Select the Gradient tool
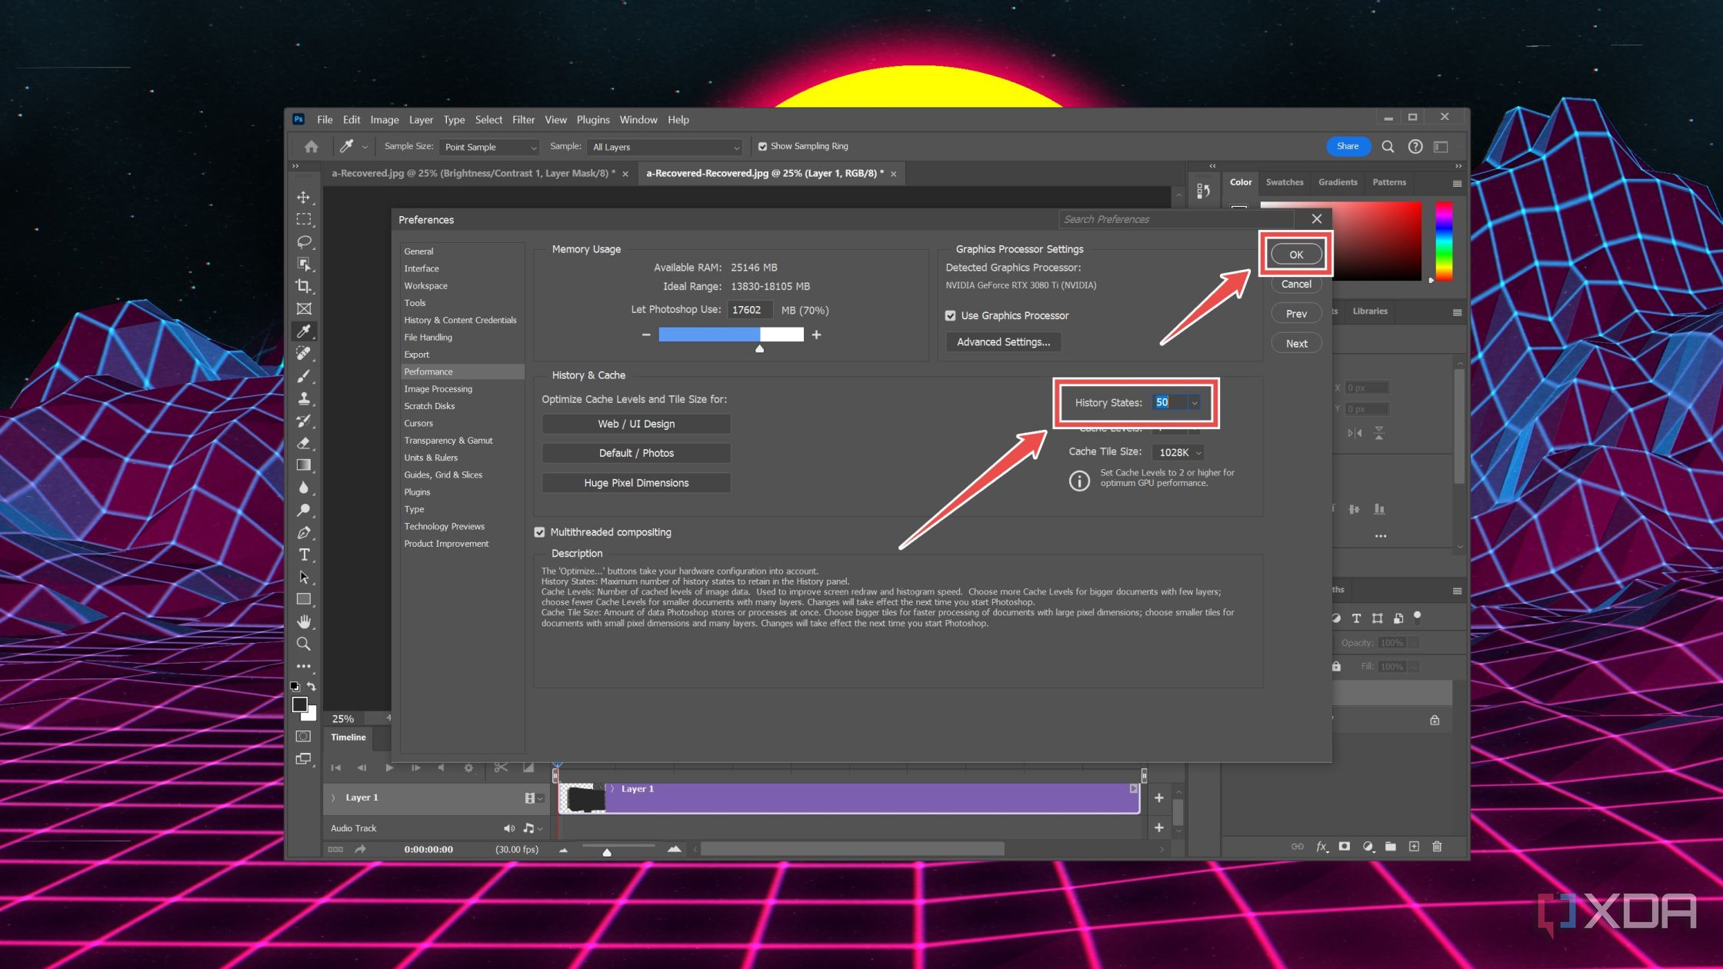The height and width of the screenshot is (969, 1723). coord(304,465)
